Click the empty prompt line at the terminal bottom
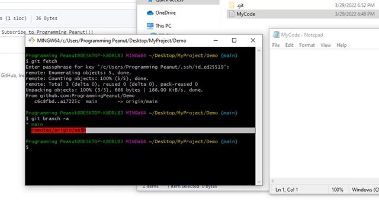Image resolution: width=379 pixels, height=213 pixels. [27, 147]
